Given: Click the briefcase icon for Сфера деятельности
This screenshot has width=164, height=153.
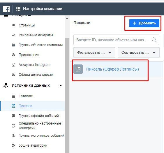Looking at the screenshot, I should [x=13, y=75].
